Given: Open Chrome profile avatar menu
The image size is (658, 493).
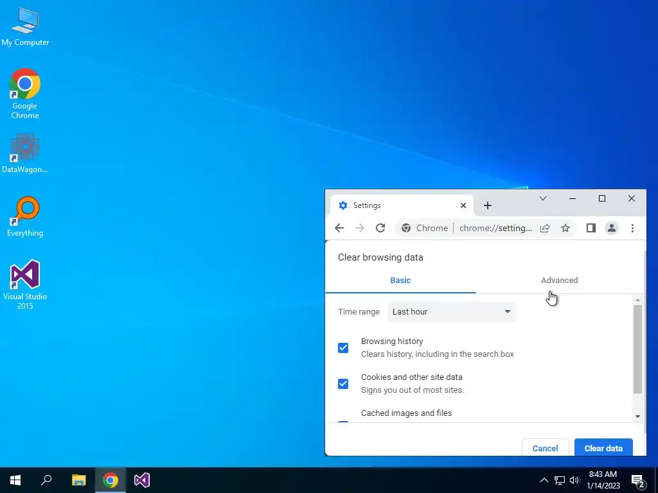Looking at the screenshot, I should click(612, 228).
